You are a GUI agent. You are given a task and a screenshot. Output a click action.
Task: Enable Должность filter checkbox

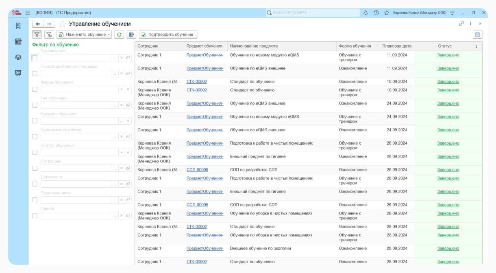coord(35,184)
